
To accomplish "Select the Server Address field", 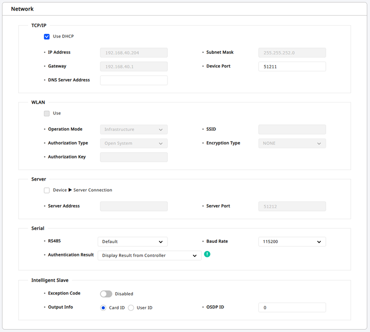I will [134, 206].
